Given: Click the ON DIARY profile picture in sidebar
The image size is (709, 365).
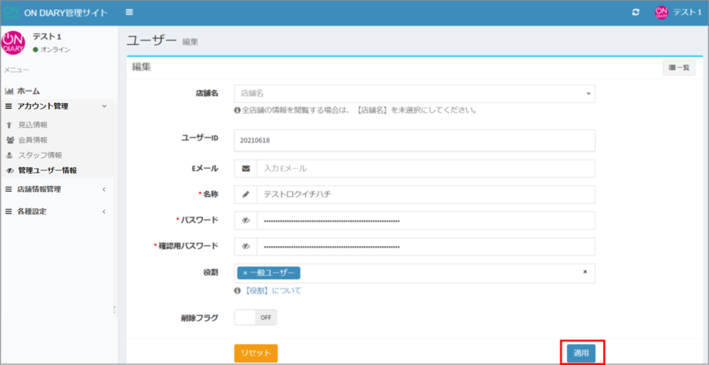Looking at the screenshot, I should [14, 43].
